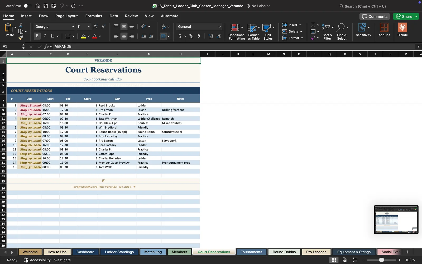The width and height of the screenshot is (422, 264).
Task: Click the Save icon
Action: [46, 6]
